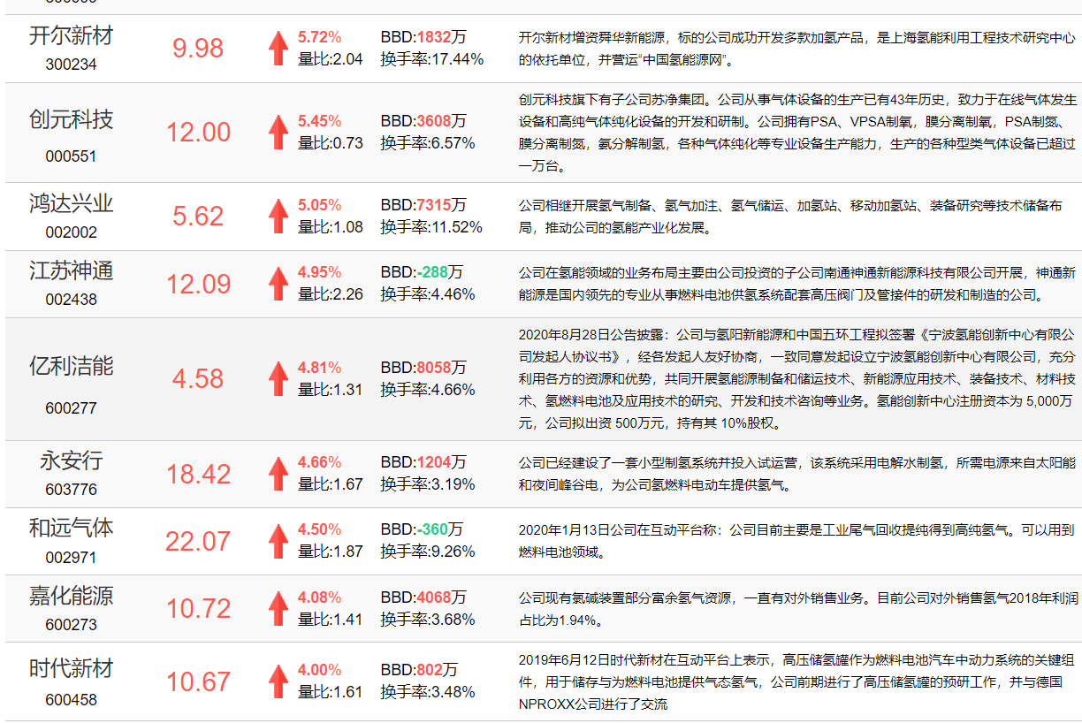
Task: Select stock code 600277
Action: point(72,408)
